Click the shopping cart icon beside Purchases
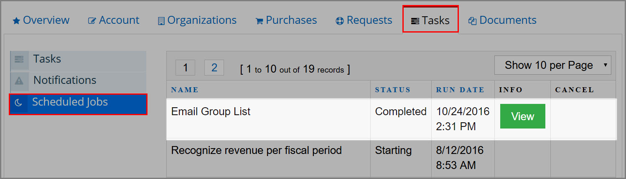Viewport: 626px width, 179px height. (260, 21)
